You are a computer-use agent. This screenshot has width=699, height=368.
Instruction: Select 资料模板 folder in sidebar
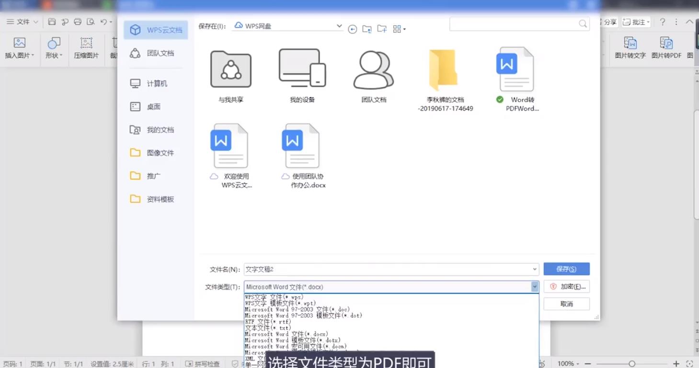click(156, 199)
